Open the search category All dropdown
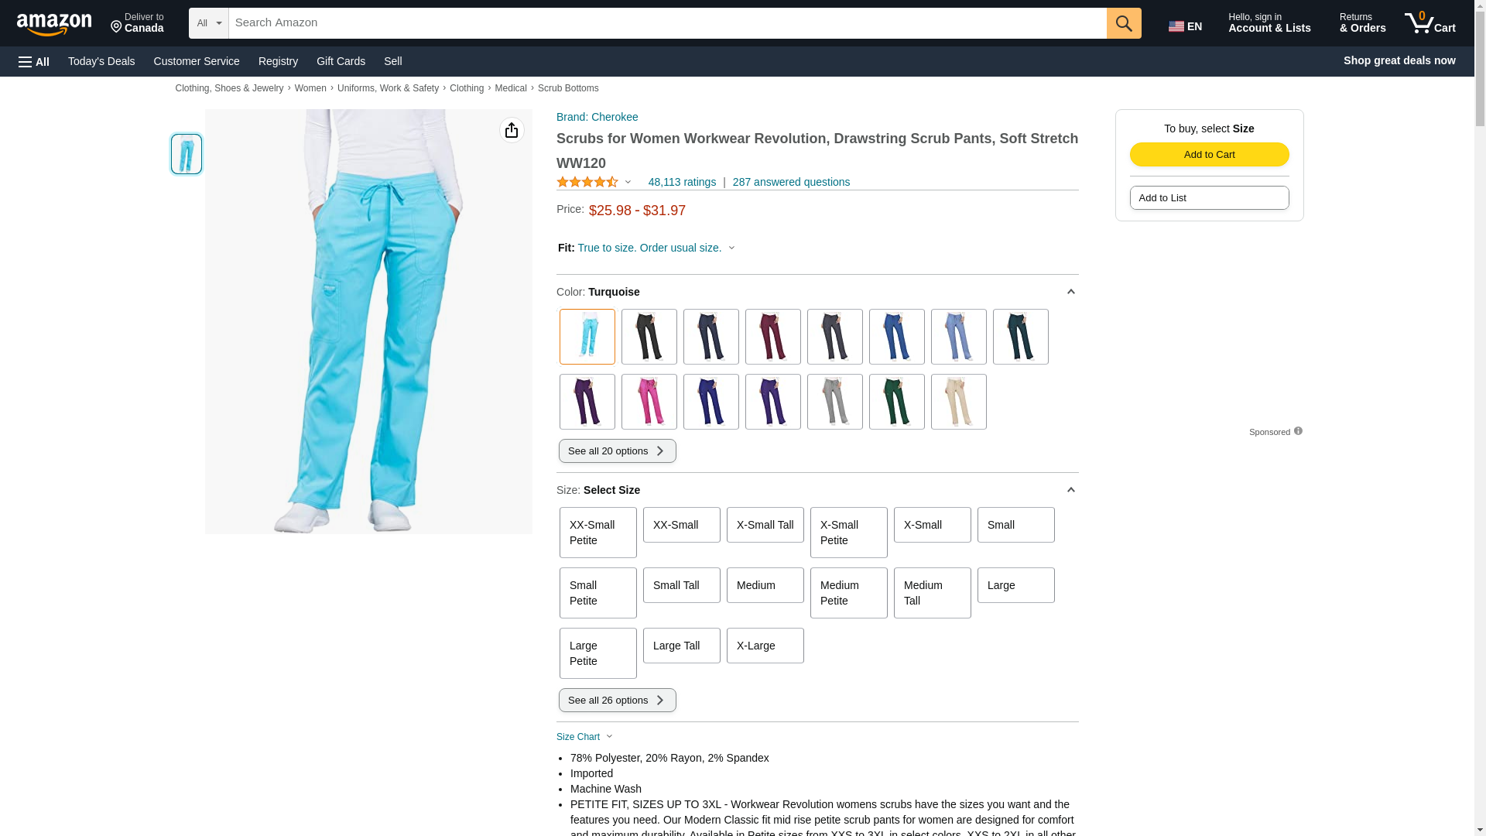 [x=209, y=23]
